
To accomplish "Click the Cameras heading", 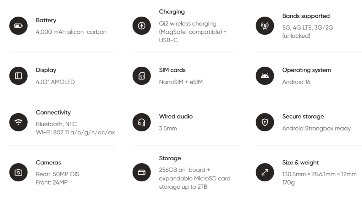I will (48, 162).
